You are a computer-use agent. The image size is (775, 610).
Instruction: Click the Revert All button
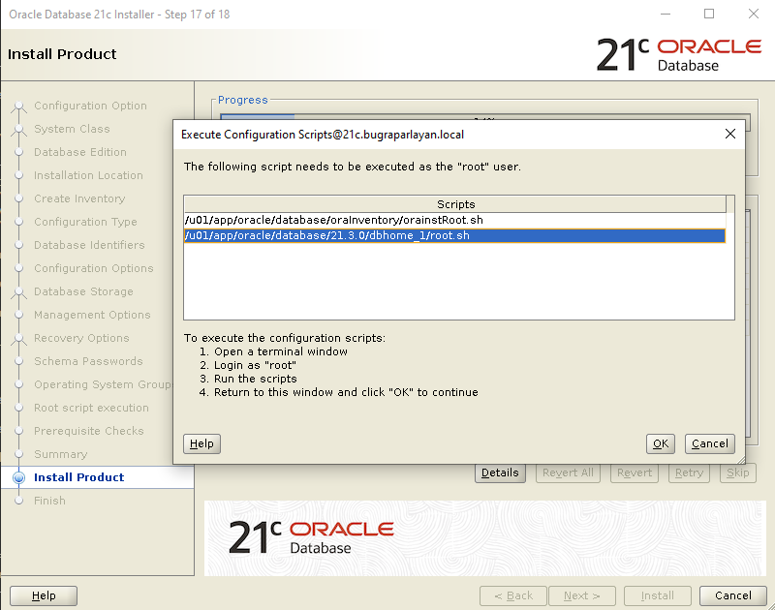click(568, 473)
